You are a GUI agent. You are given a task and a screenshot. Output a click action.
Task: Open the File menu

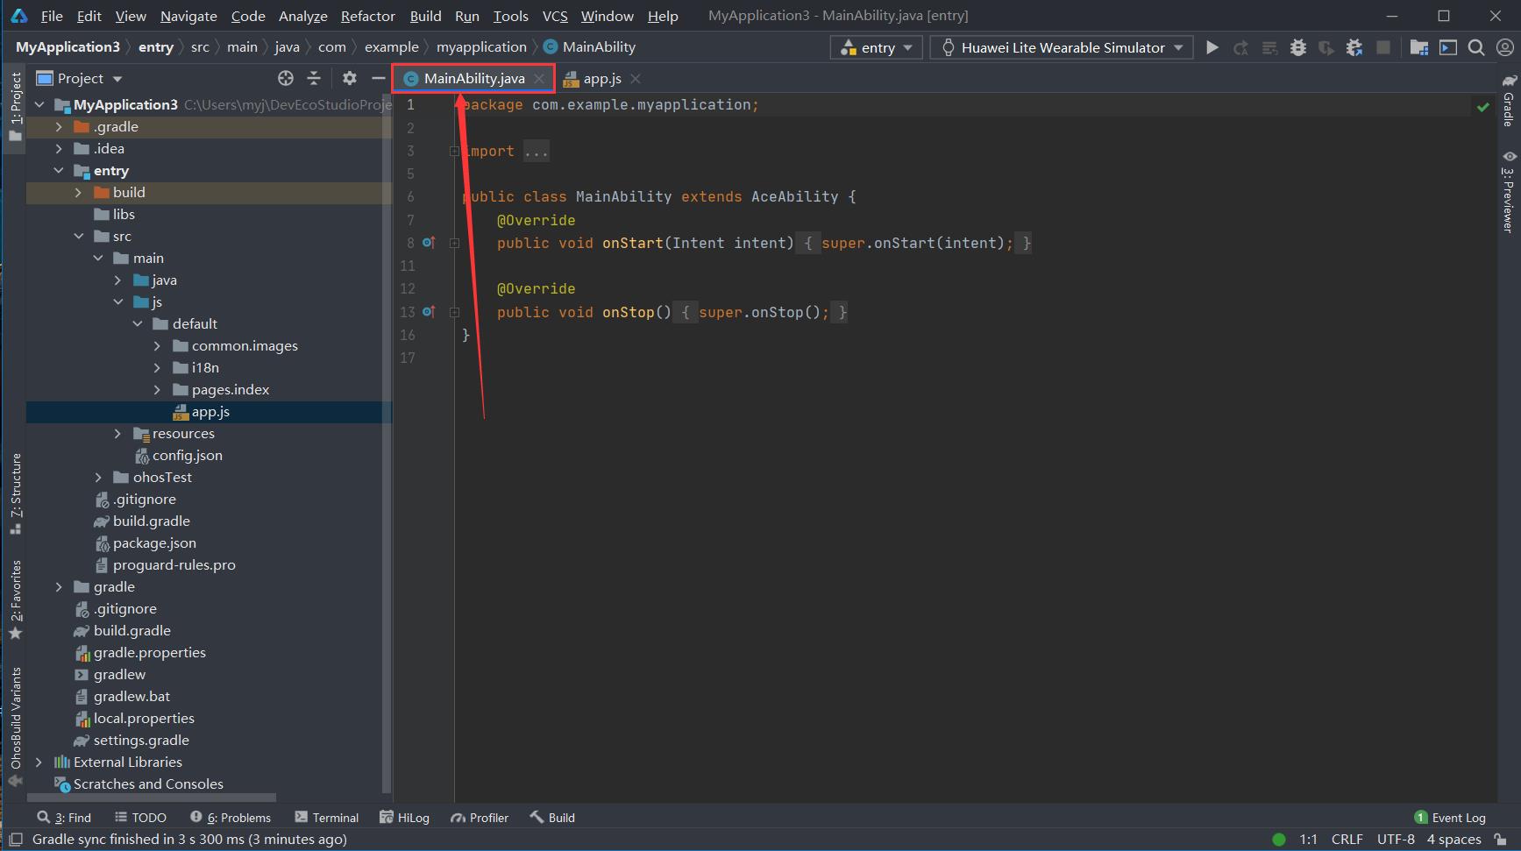[x=52, y=16]
